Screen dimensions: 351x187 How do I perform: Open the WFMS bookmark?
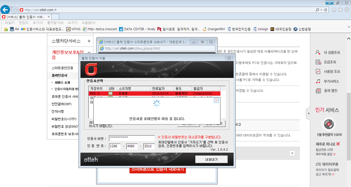click(74, 29)
